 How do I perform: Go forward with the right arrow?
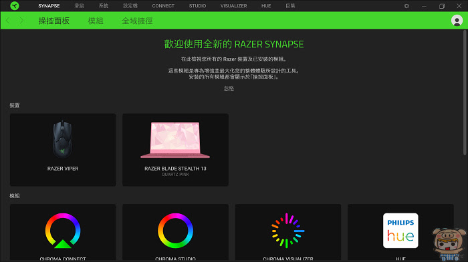click(x=21, y=21)
